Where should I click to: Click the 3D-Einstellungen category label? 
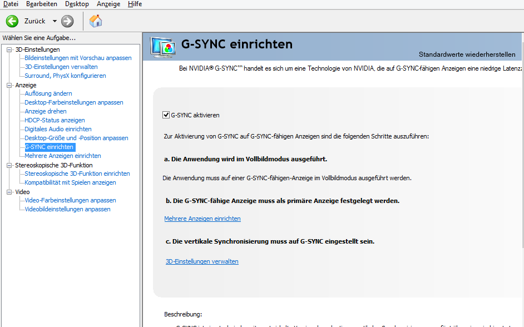[x=37, y=49]
